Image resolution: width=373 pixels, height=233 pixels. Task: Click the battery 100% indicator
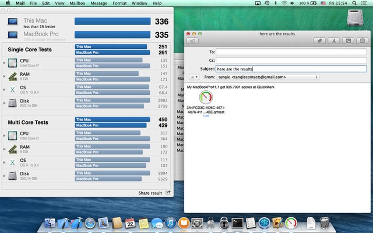tap(308, 3)
